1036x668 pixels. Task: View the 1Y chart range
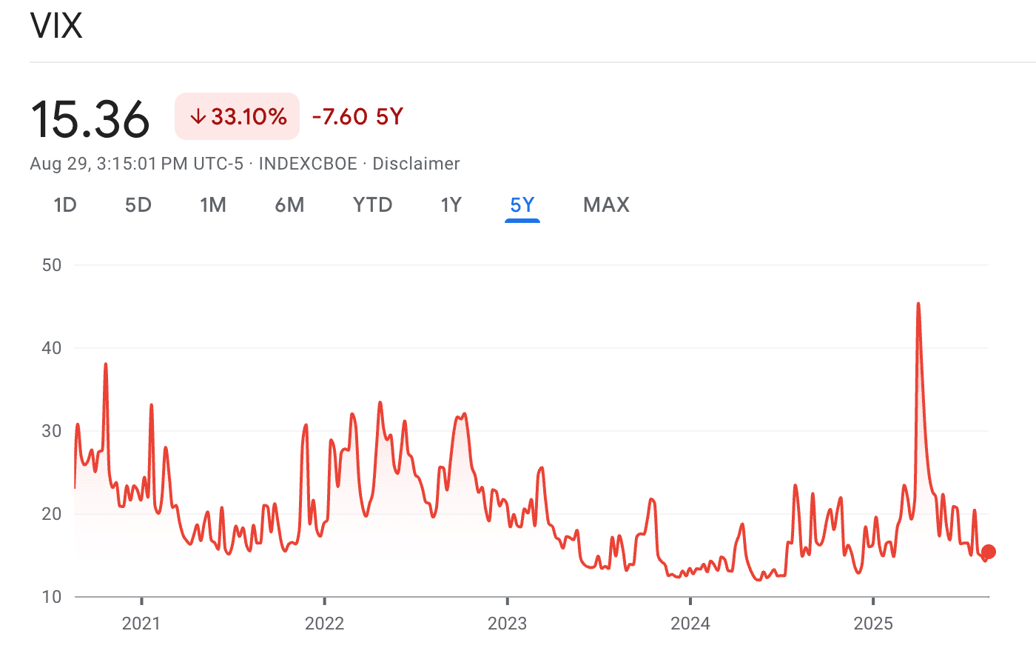pos(450,205)
